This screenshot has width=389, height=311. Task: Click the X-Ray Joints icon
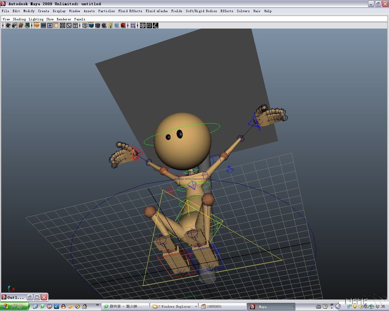(x=155, y=26)
